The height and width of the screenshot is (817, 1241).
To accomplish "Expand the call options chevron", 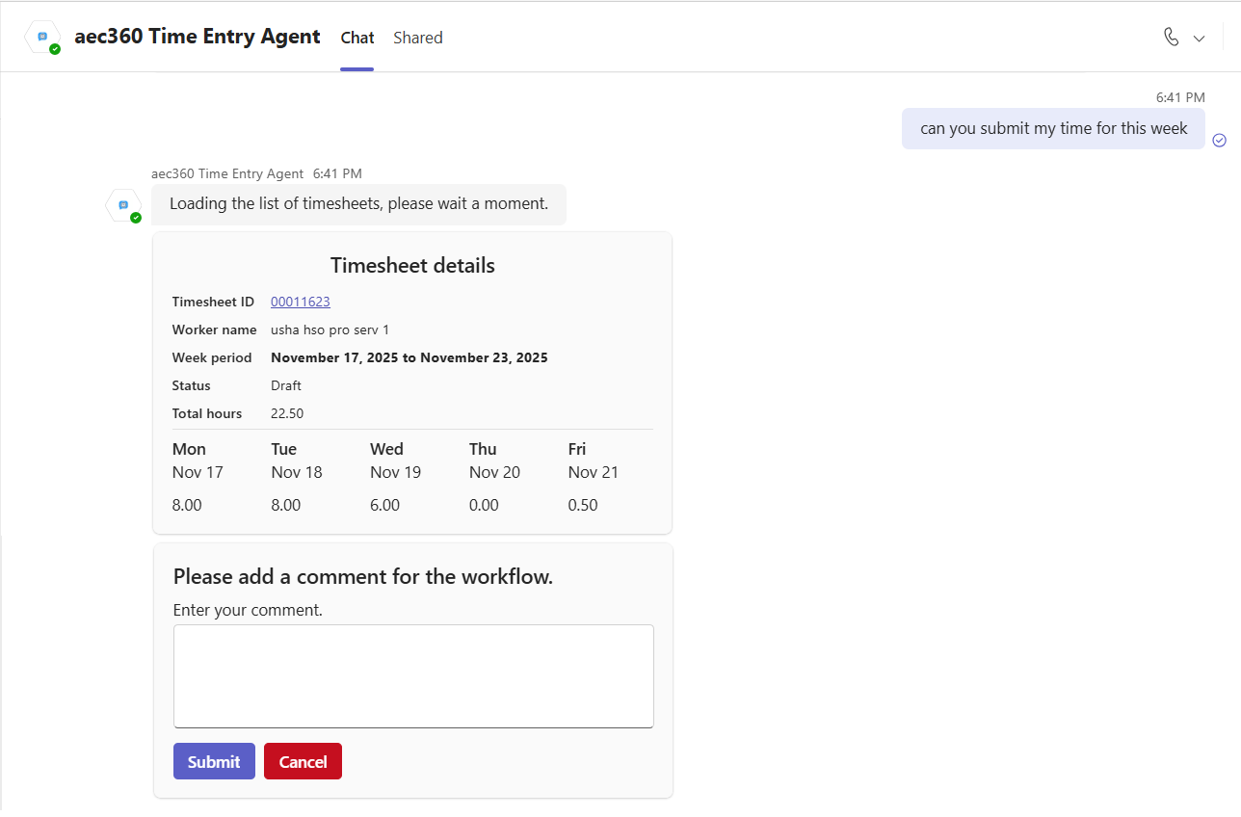I will 1200,39.
